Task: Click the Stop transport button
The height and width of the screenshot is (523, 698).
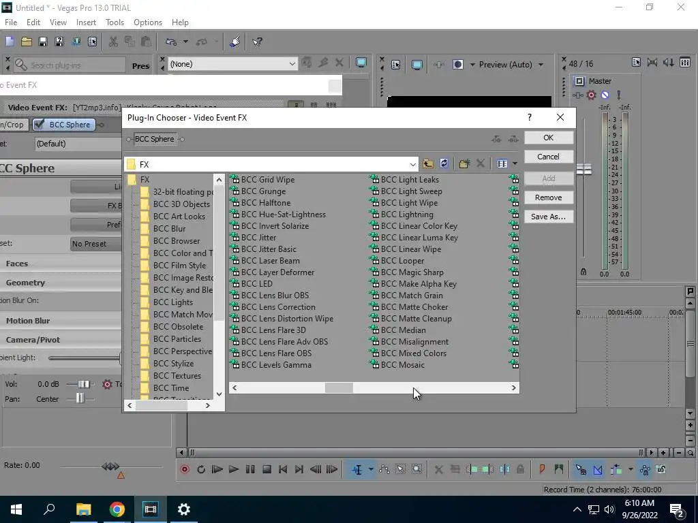Action: click(x=267, y=469)
